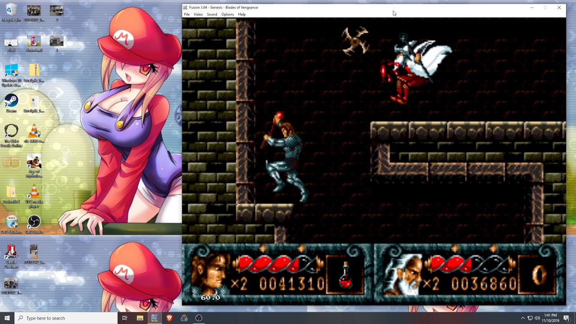Open the Recycle Bin desktop icon
The image size is (576, 324).
11,13
